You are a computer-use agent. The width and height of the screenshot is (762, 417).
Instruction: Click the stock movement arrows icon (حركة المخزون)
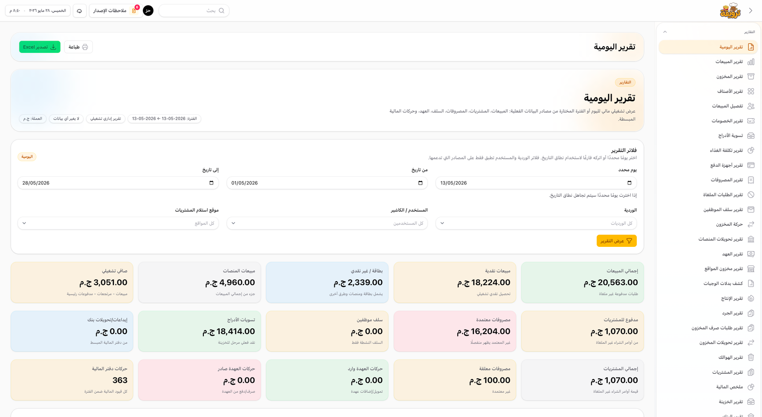coord(751,224)
